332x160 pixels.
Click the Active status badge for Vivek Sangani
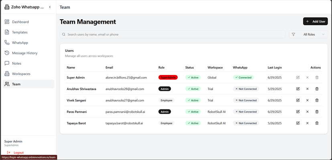click(x=193, y=100)
